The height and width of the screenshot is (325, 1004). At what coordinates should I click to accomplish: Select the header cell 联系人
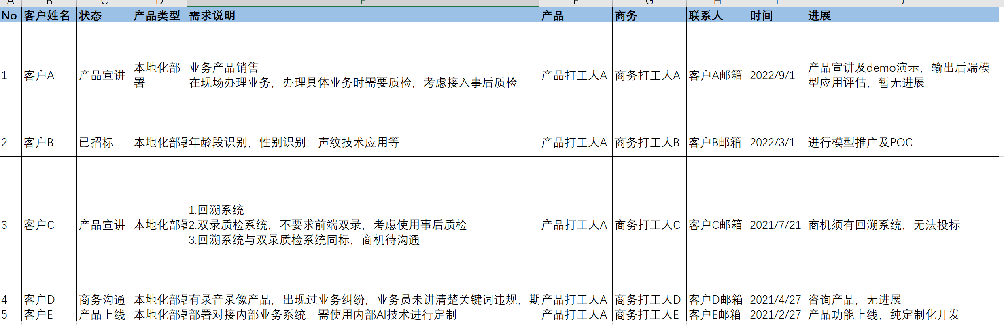(x=717, y=15)
